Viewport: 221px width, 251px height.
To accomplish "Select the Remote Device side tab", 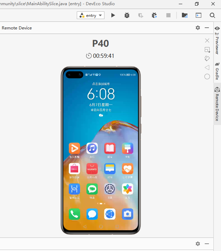I will [x=217, y=104].
